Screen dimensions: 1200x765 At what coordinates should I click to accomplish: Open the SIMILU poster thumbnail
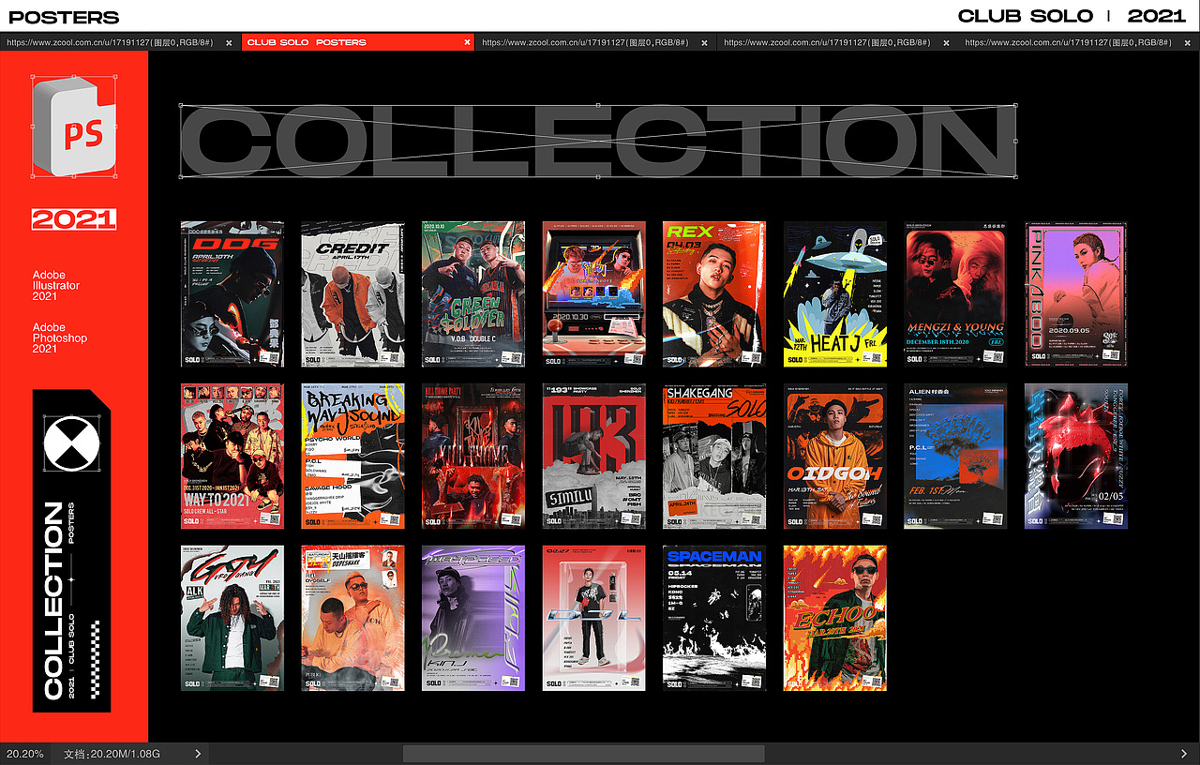(594, 456)
